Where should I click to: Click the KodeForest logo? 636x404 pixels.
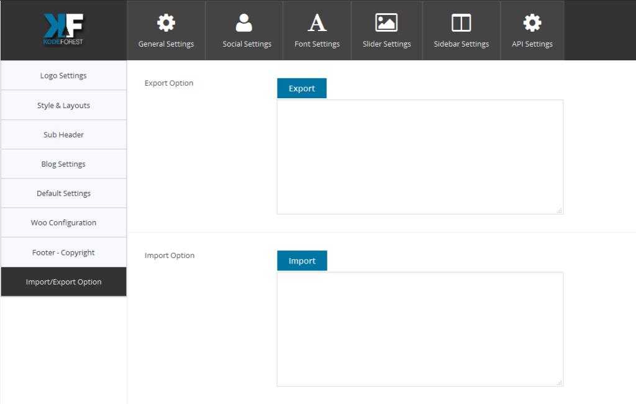point(63,29)
